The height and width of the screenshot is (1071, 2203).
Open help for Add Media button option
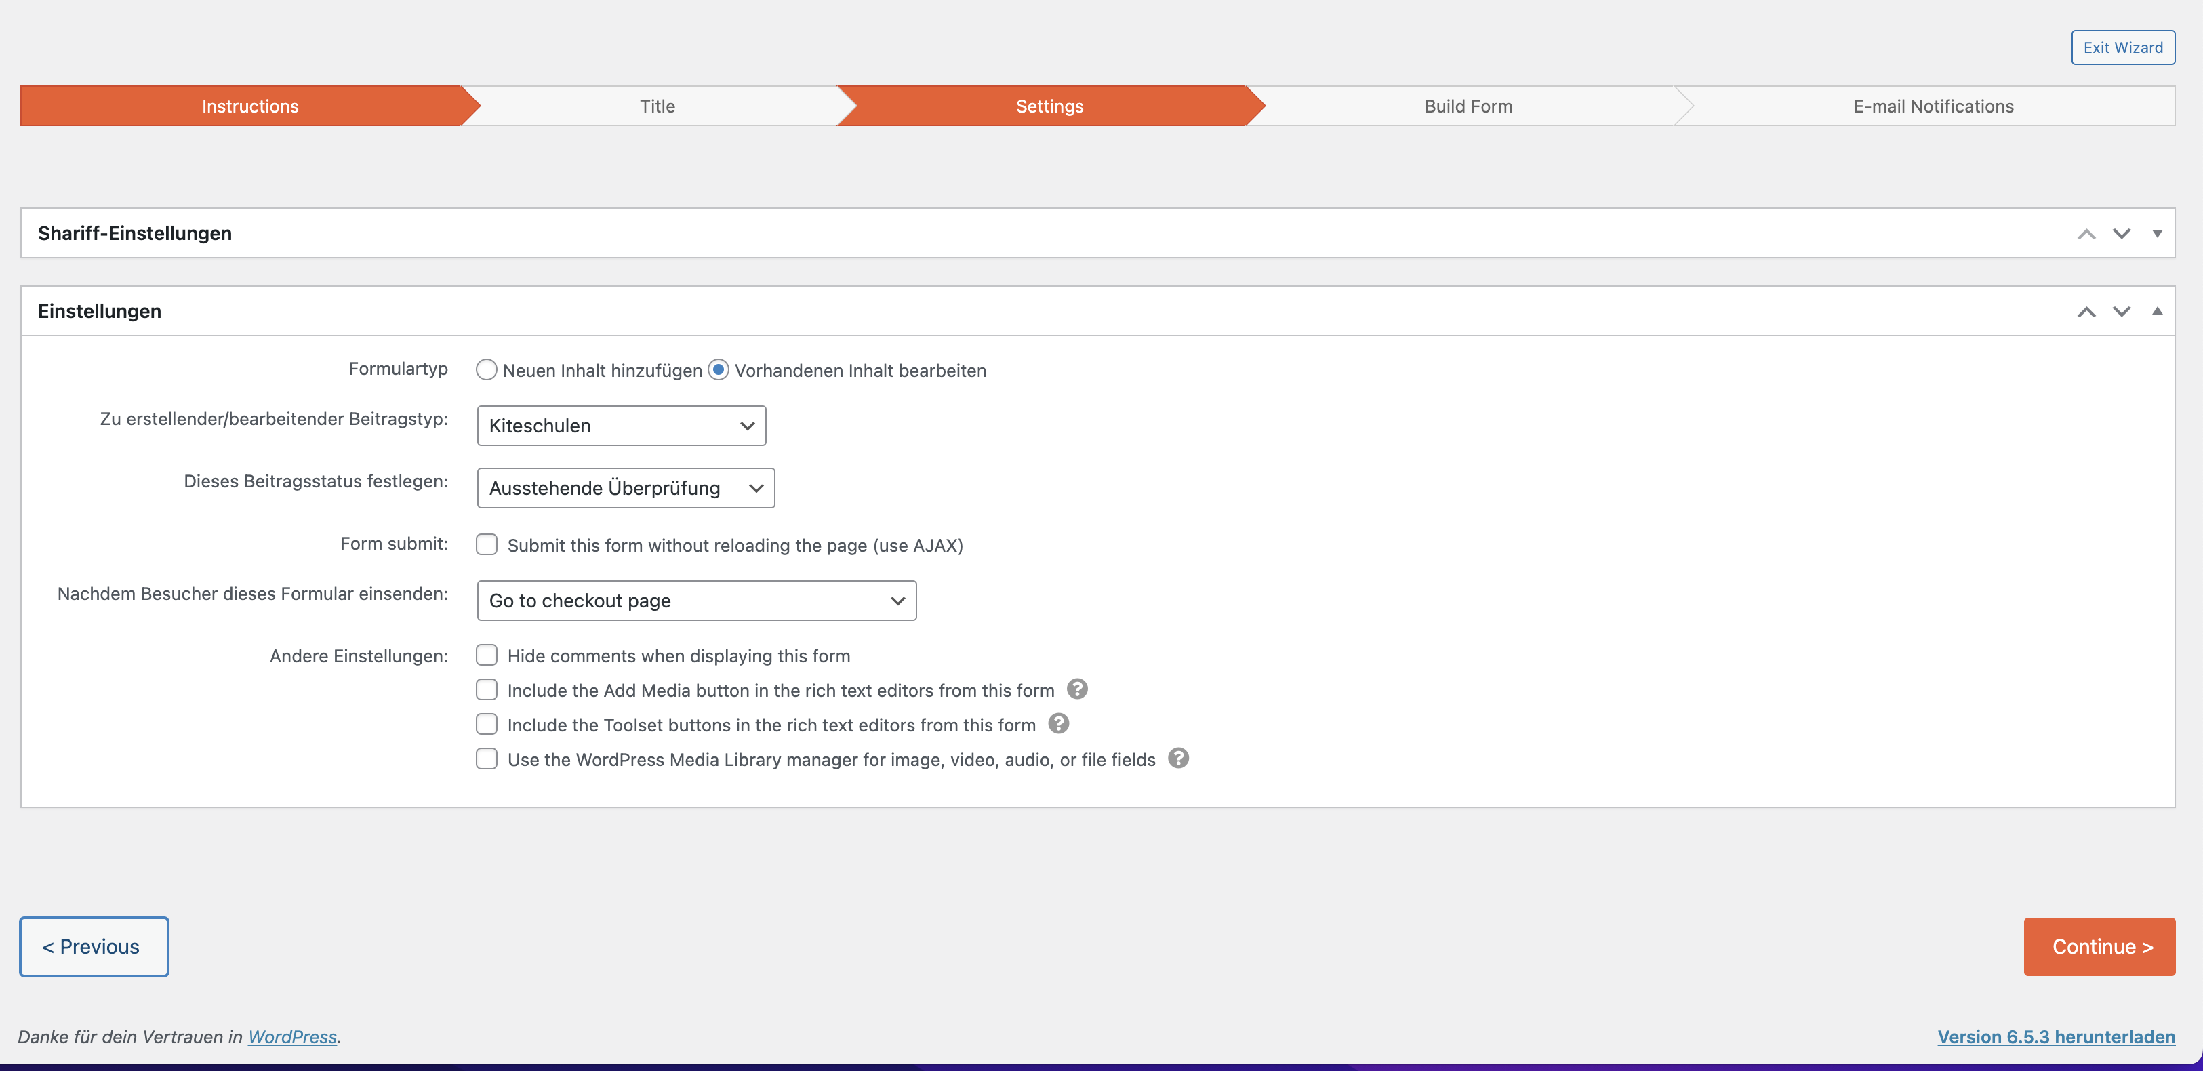[1078, 689]
